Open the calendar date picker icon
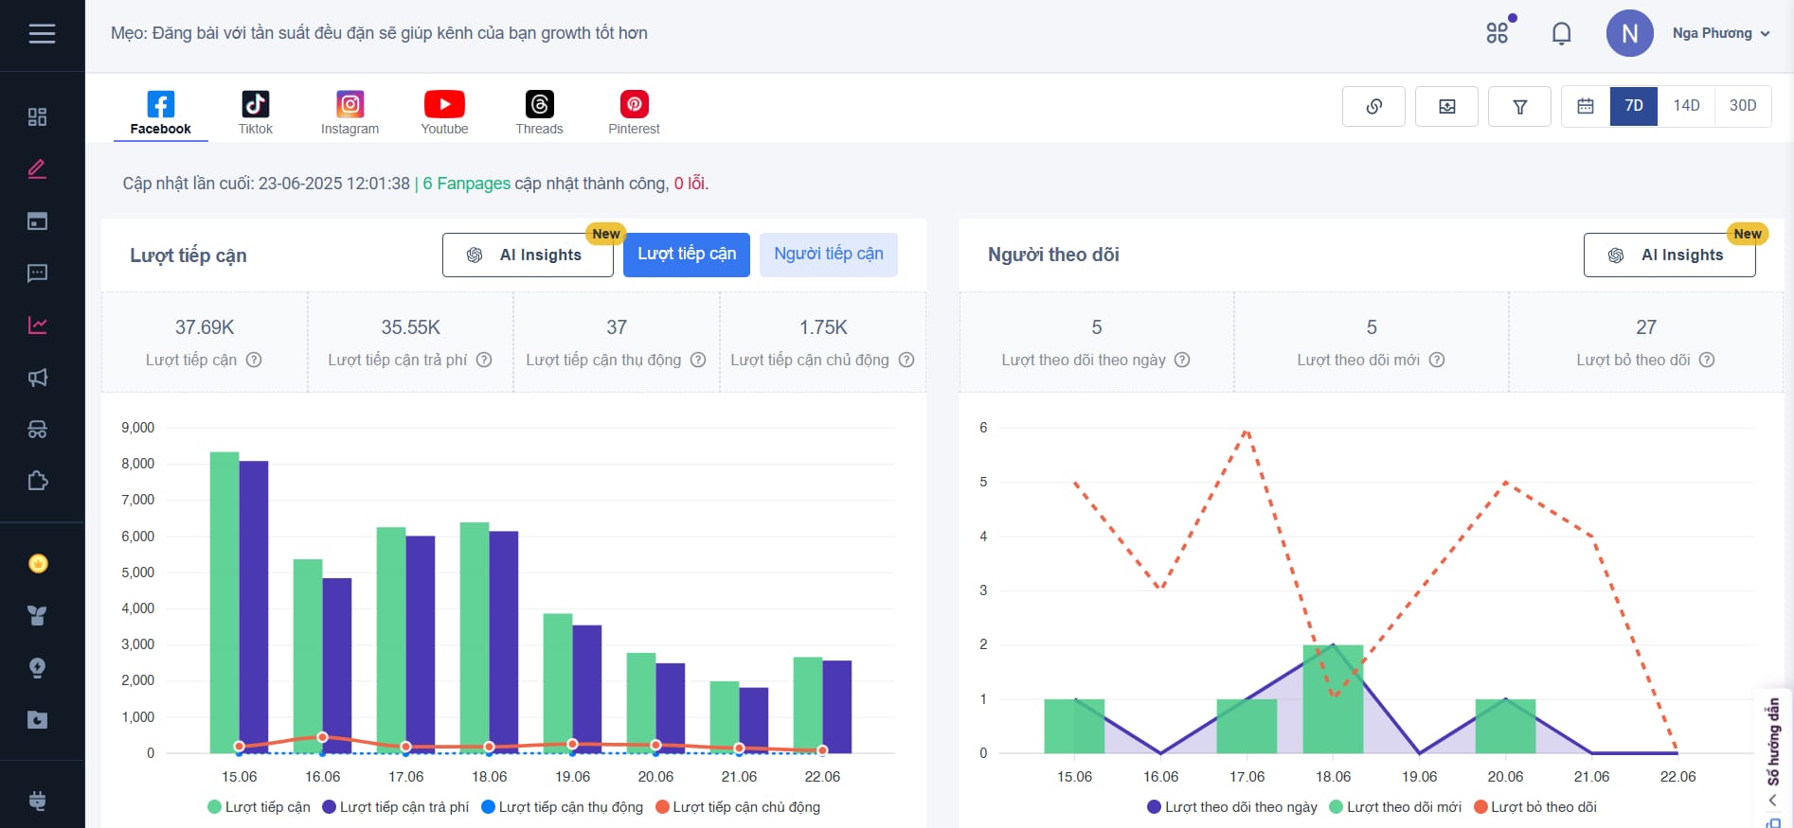The height and width of the screenshot is (828, 1794). (x=1586, y=106)
